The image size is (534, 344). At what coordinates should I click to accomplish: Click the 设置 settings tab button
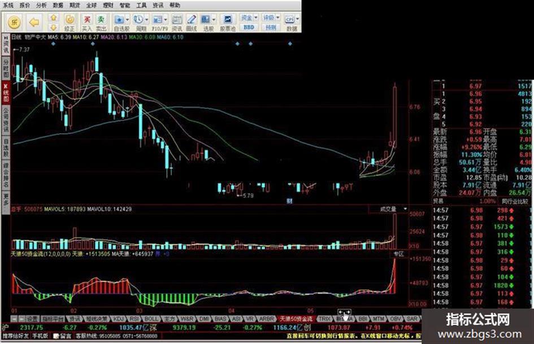[32, 319]
